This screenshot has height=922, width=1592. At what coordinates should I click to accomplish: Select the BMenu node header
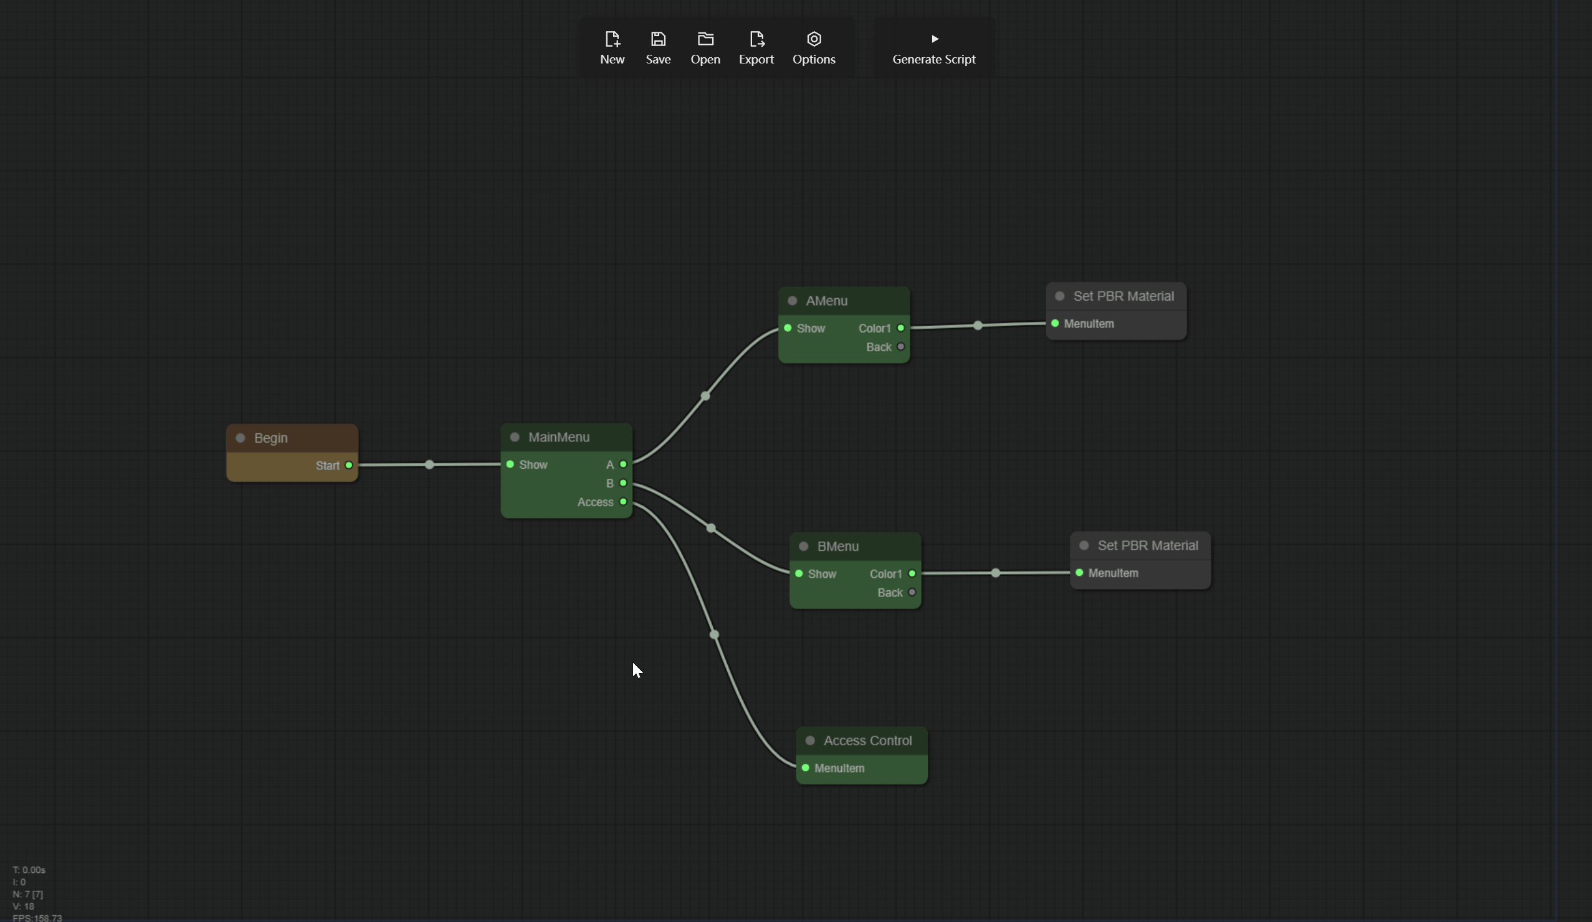coord(837,547)
